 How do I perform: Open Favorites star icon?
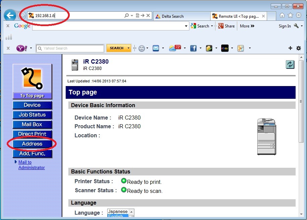coord(290,15)
